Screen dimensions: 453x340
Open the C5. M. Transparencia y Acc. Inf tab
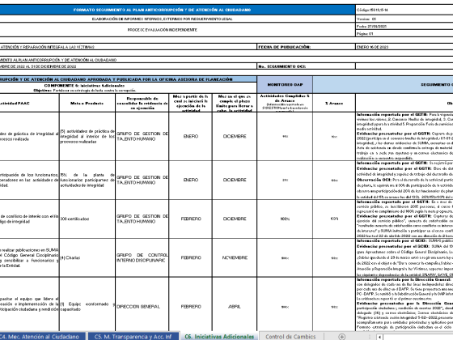click(133, 337)
